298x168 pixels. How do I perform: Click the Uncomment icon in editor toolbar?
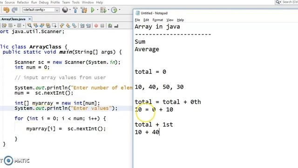(116, 26)
